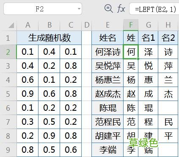The width and height of the screenshot is (179, 157).
Task: Click cell G5 showing 成
Action: (148, 94)
